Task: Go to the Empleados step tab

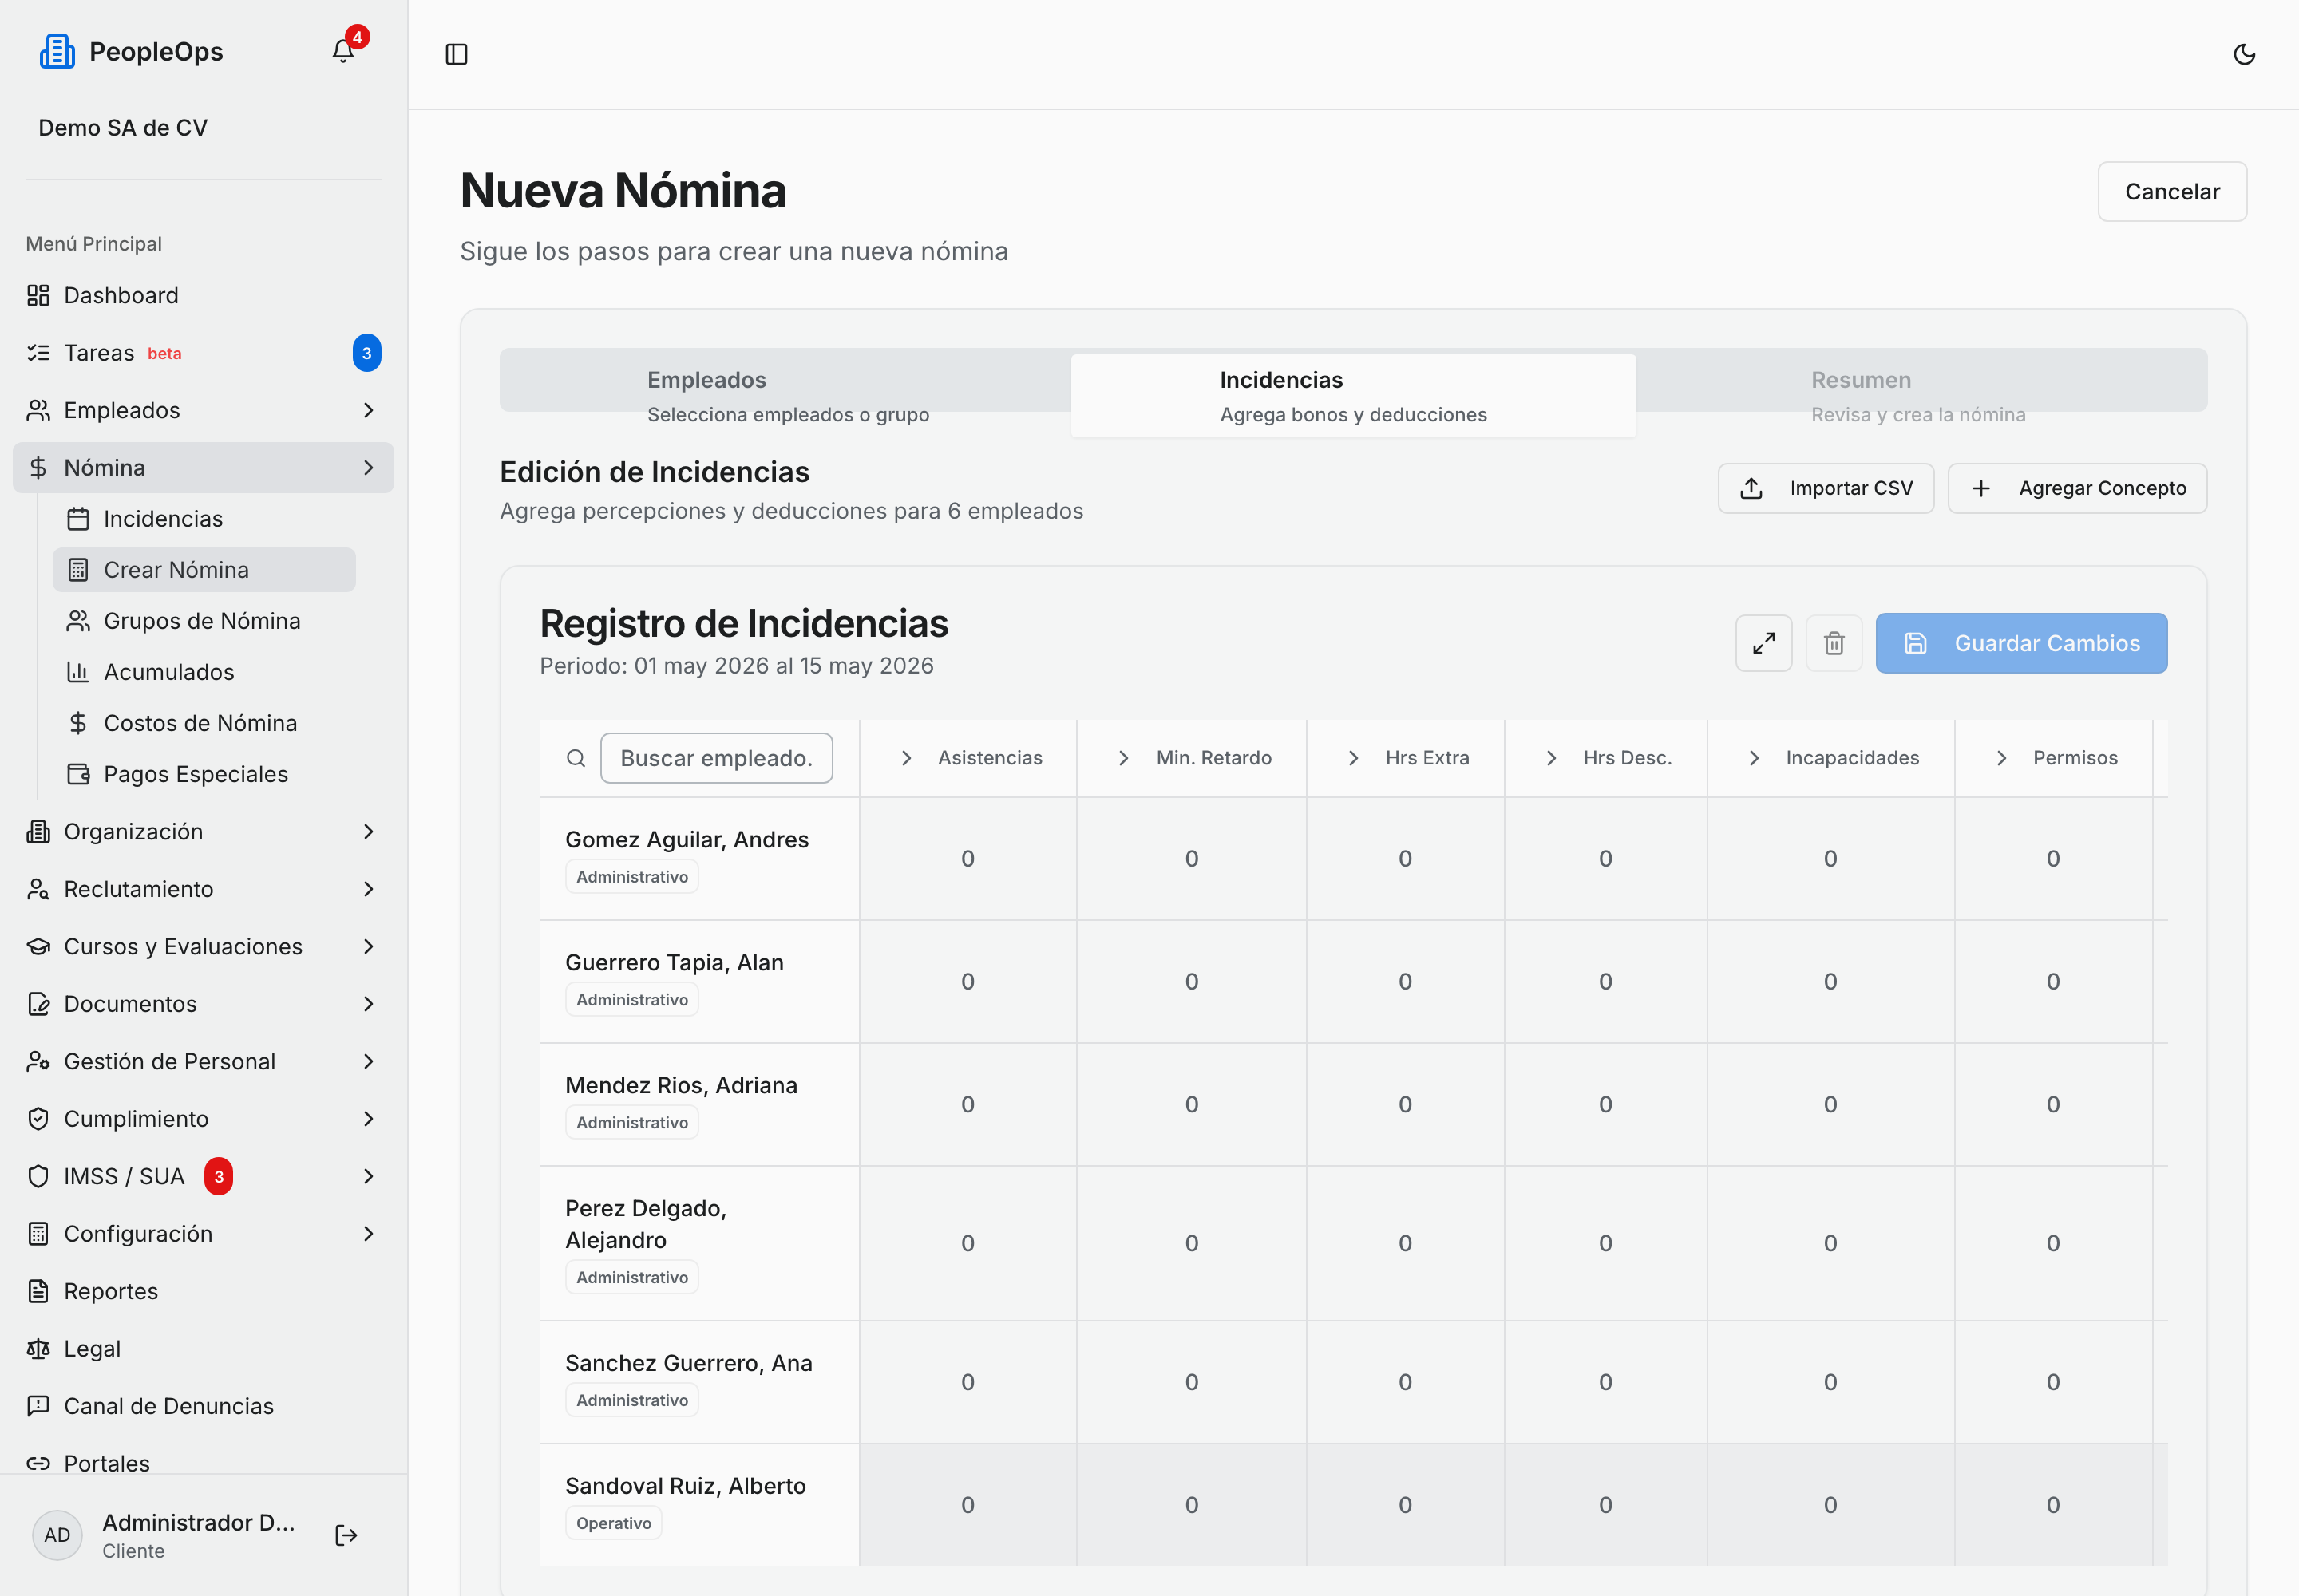Action: point(787,396)
